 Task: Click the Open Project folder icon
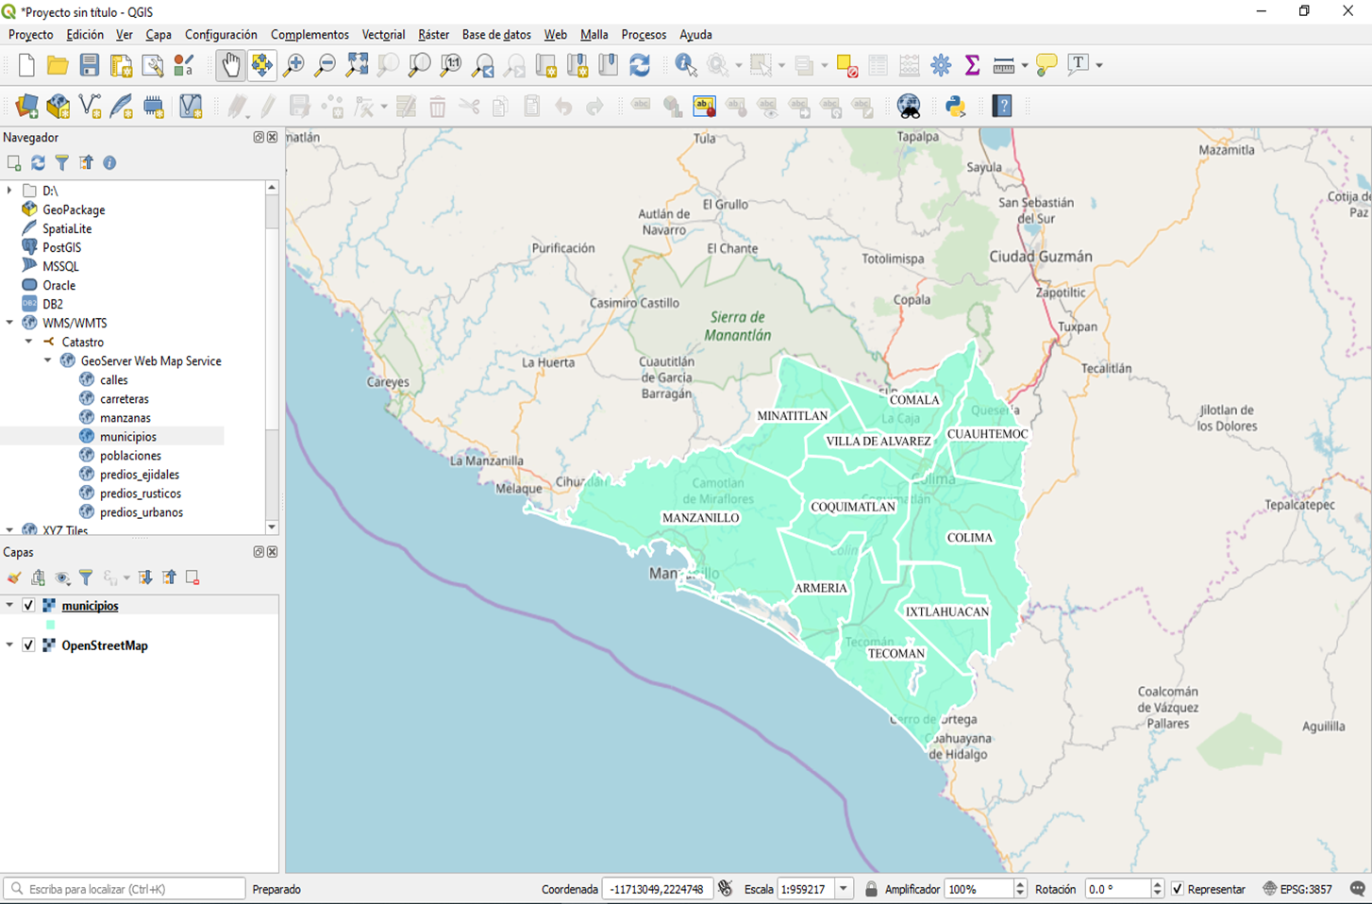pyautogui.click(x=58, y=65)
